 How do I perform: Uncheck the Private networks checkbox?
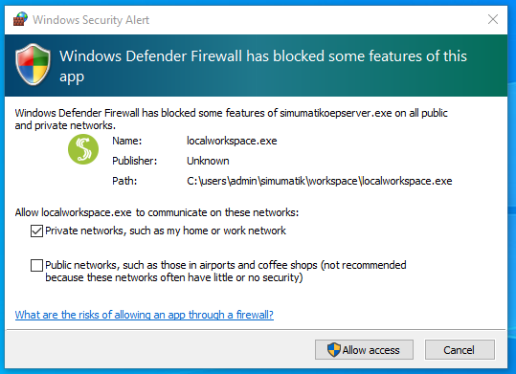coord(36,231)
